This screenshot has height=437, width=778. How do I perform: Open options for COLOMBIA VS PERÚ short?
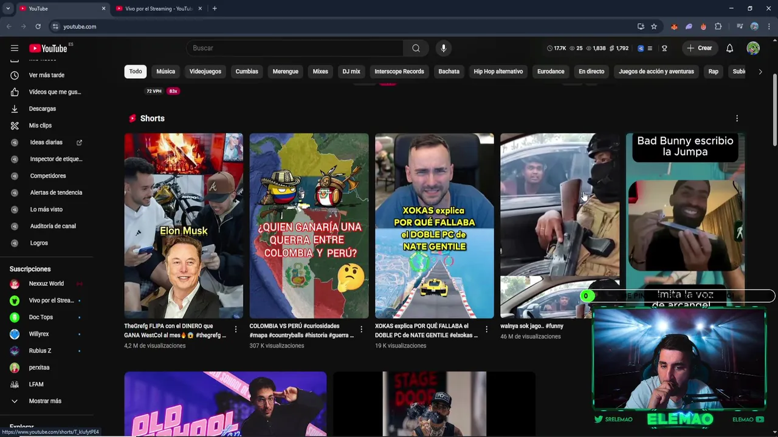361,330
